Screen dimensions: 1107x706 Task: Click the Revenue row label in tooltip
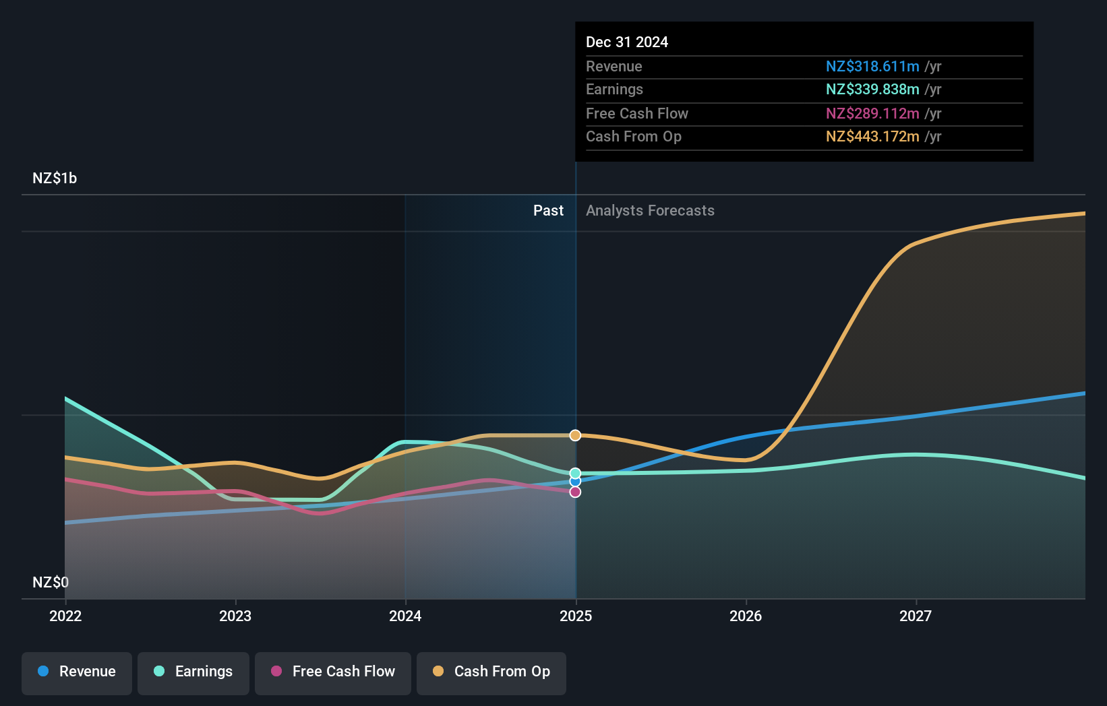(614, 66)
